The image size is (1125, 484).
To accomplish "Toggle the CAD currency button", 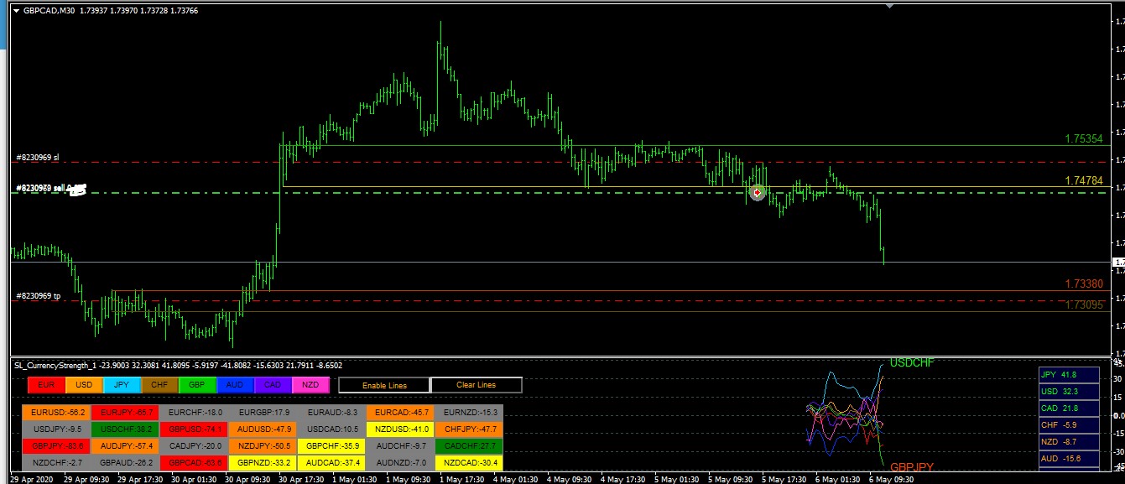I will (x=273, y=385).
